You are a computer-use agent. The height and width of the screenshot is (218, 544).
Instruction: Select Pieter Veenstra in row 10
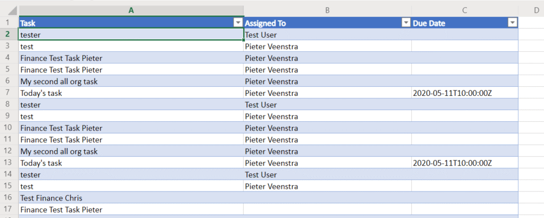(x=327, y=128)
